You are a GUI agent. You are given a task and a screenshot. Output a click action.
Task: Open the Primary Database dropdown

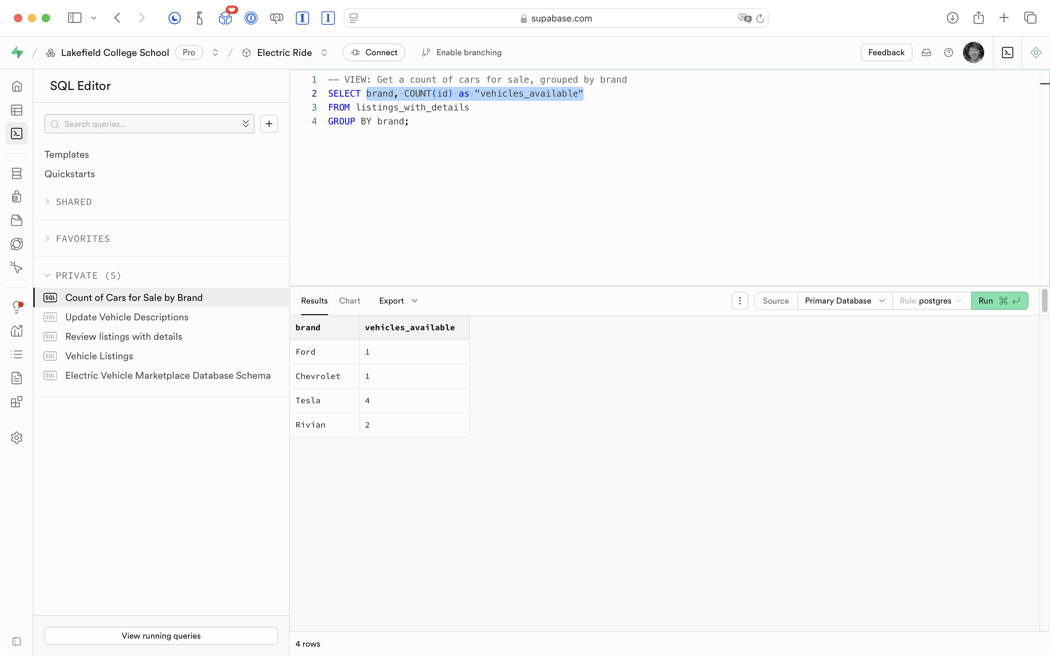[x=844, y=301]
